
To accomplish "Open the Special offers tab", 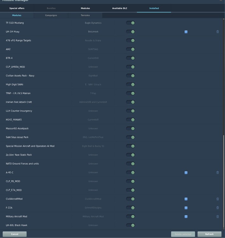I will [17, 8].
